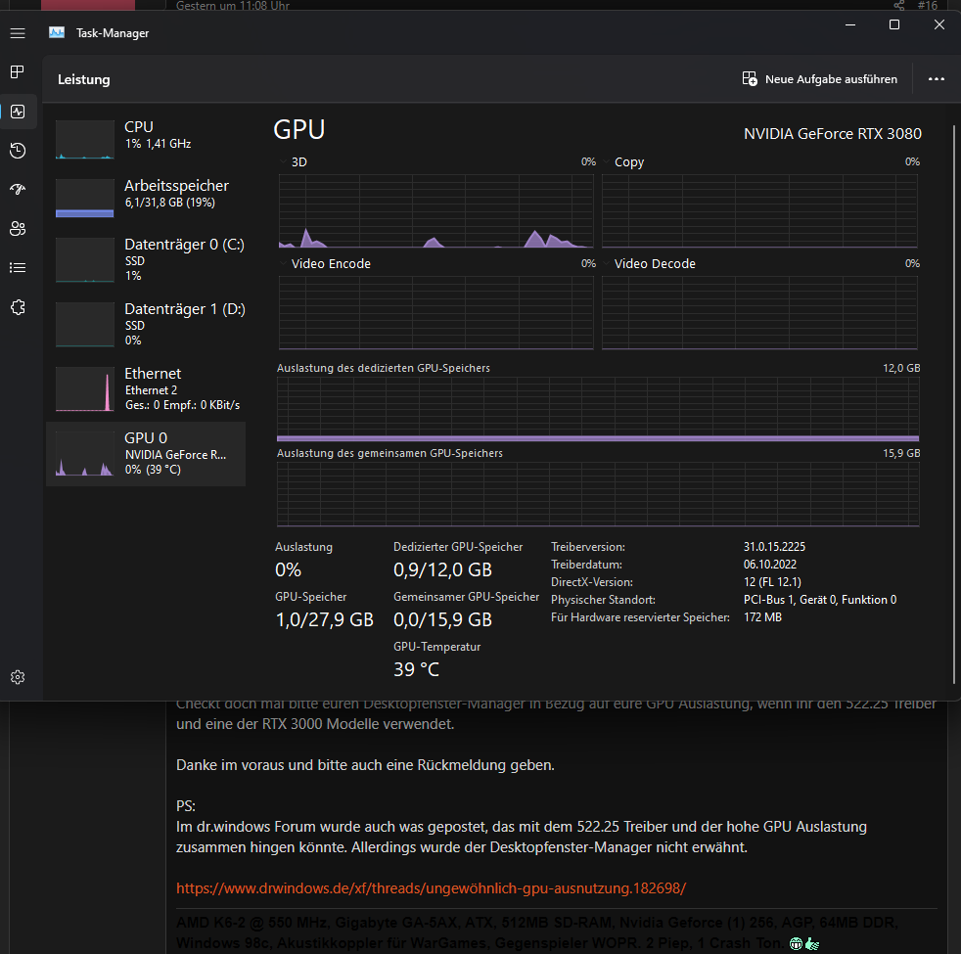Click the CPU mini graph thumbnail
Image resolution: width=961 pixels, height=954 pixels.
[x=84, y=140]
